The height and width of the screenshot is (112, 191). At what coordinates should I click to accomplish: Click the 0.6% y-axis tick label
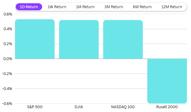[8, 14]
